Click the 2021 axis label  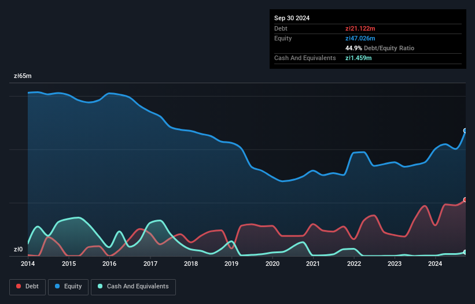tap(313, 264)
